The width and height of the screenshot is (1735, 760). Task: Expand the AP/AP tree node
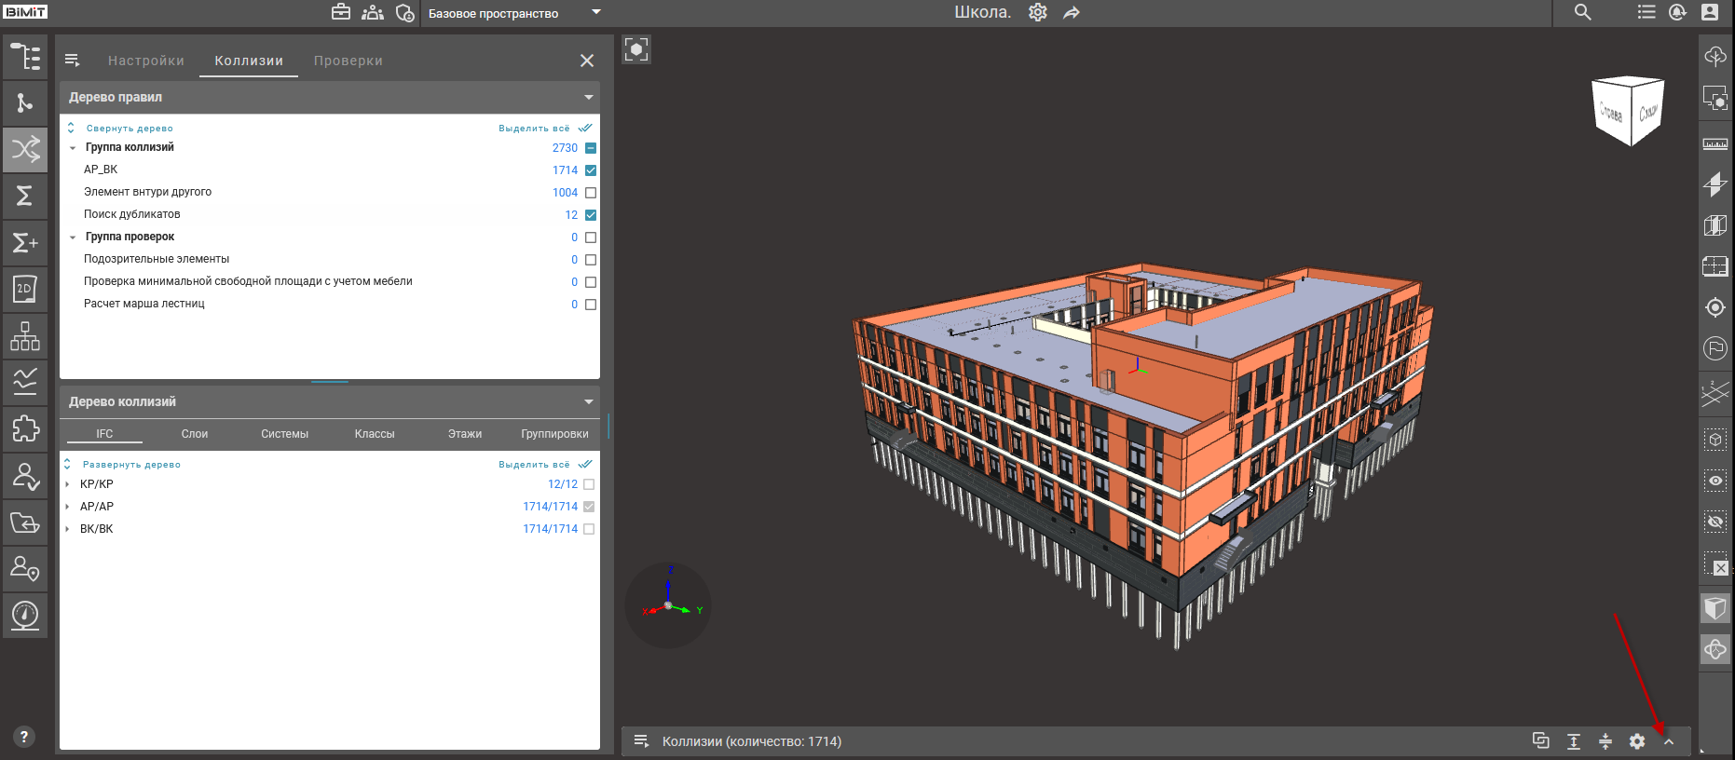68,507
